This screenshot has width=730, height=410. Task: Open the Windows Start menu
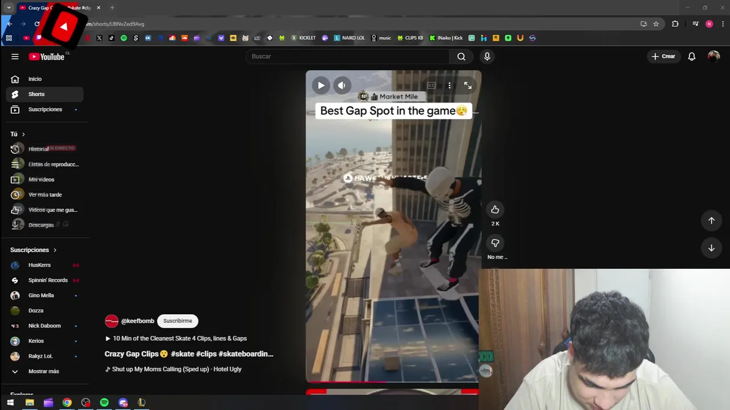pyautogui.click(x=10, y=403)
